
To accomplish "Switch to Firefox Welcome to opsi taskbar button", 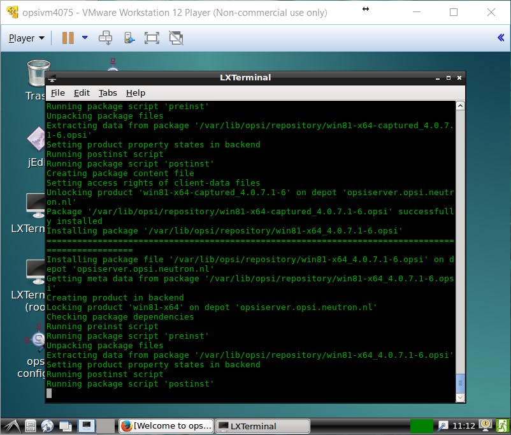I will [x=166, y=426].
